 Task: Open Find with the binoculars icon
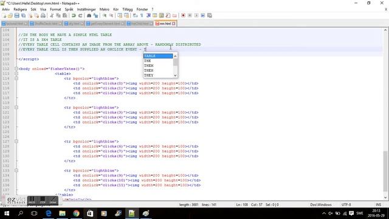[x=89, y=15]
